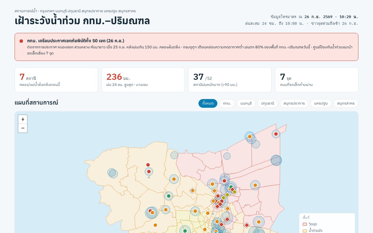Show all areas with the ทั้งหมด filter
The height and width of the screenshot is (233, 373).
pyautogui.click(x=208, y=103)
